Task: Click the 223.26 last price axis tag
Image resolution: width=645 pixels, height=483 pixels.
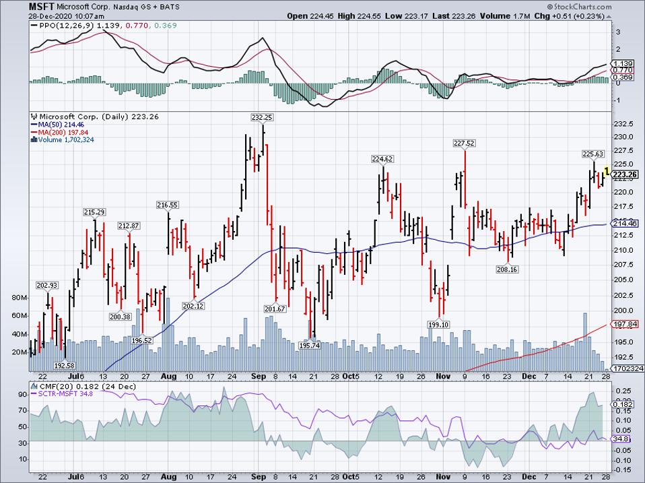Action: (x=625, y=175)
